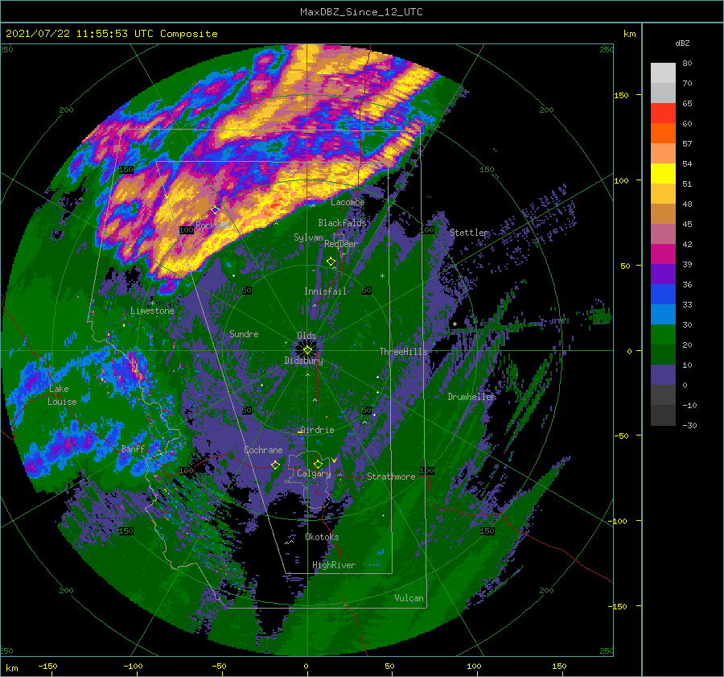Click the Airdrie city label
The image size is (724, 677).
(x=317, y=430)
